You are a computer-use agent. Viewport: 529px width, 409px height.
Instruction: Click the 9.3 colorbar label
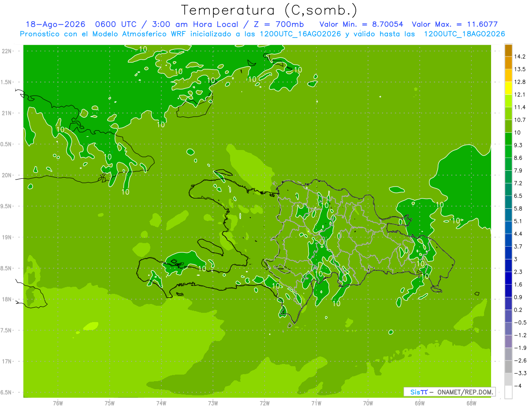point(518,145)
